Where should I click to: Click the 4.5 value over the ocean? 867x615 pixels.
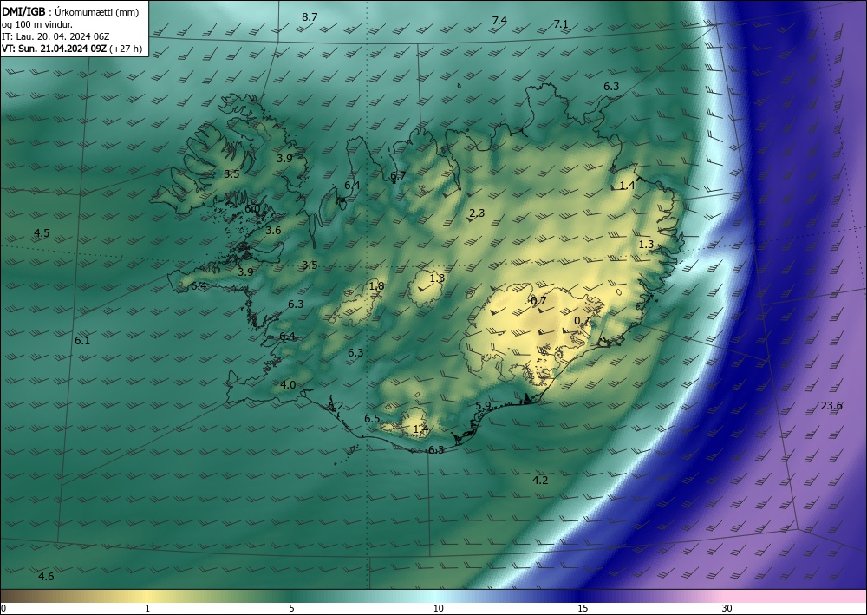point(42,232)
